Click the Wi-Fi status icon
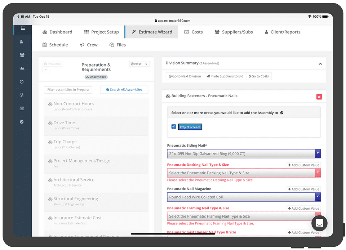This screenshot has height=250, width=346. (x=309, y=17)
